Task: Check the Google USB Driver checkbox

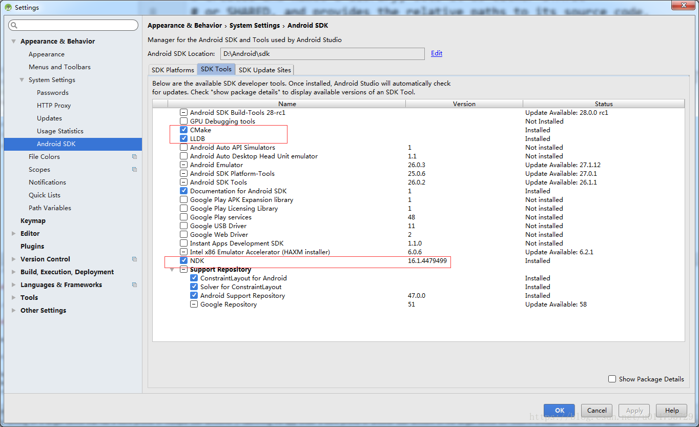Action: click(183, 226)
